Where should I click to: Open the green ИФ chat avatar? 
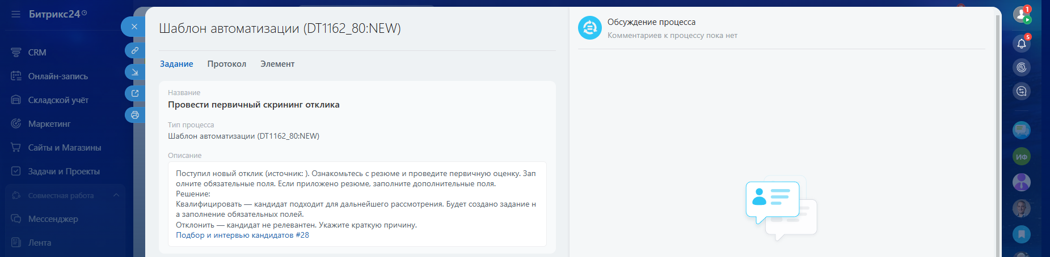coord(1022,156)
